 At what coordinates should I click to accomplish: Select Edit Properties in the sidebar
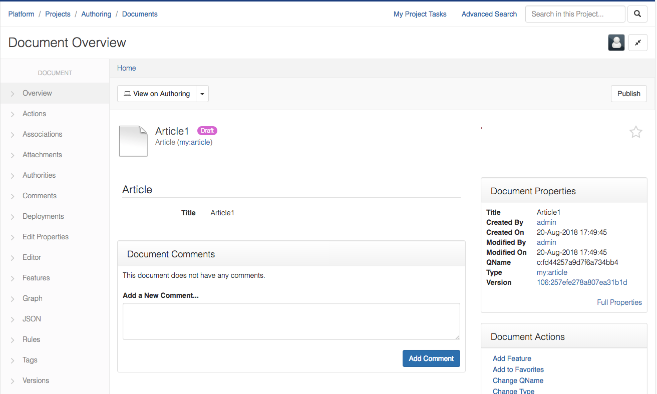(46, 237)
